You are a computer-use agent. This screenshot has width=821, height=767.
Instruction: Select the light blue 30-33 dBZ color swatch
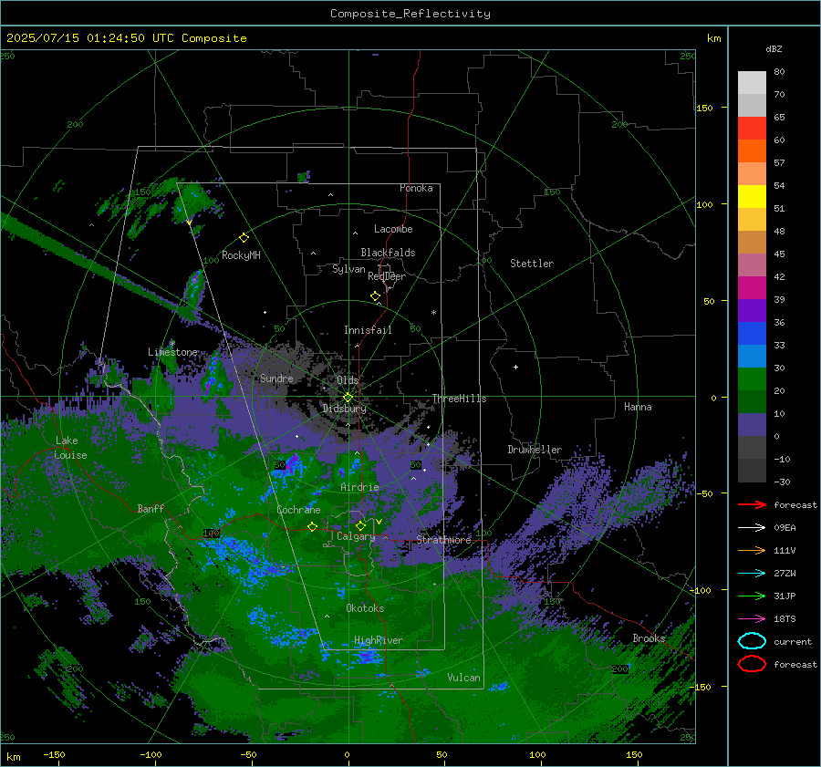click(x=752, y=357)
